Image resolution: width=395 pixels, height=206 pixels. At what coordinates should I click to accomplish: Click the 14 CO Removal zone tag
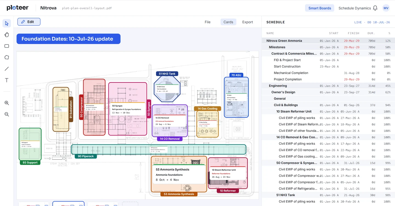tap(170, 139)
